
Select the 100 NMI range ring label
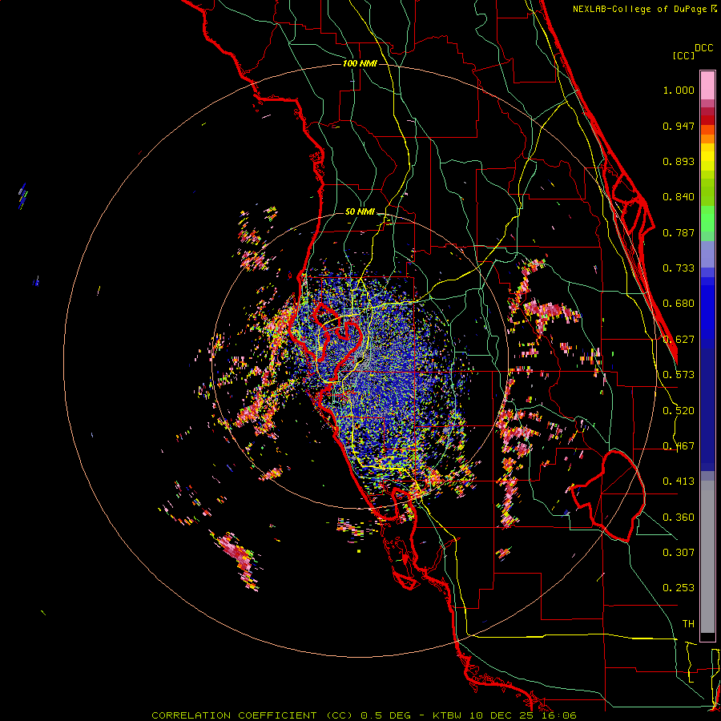(360, 63)
